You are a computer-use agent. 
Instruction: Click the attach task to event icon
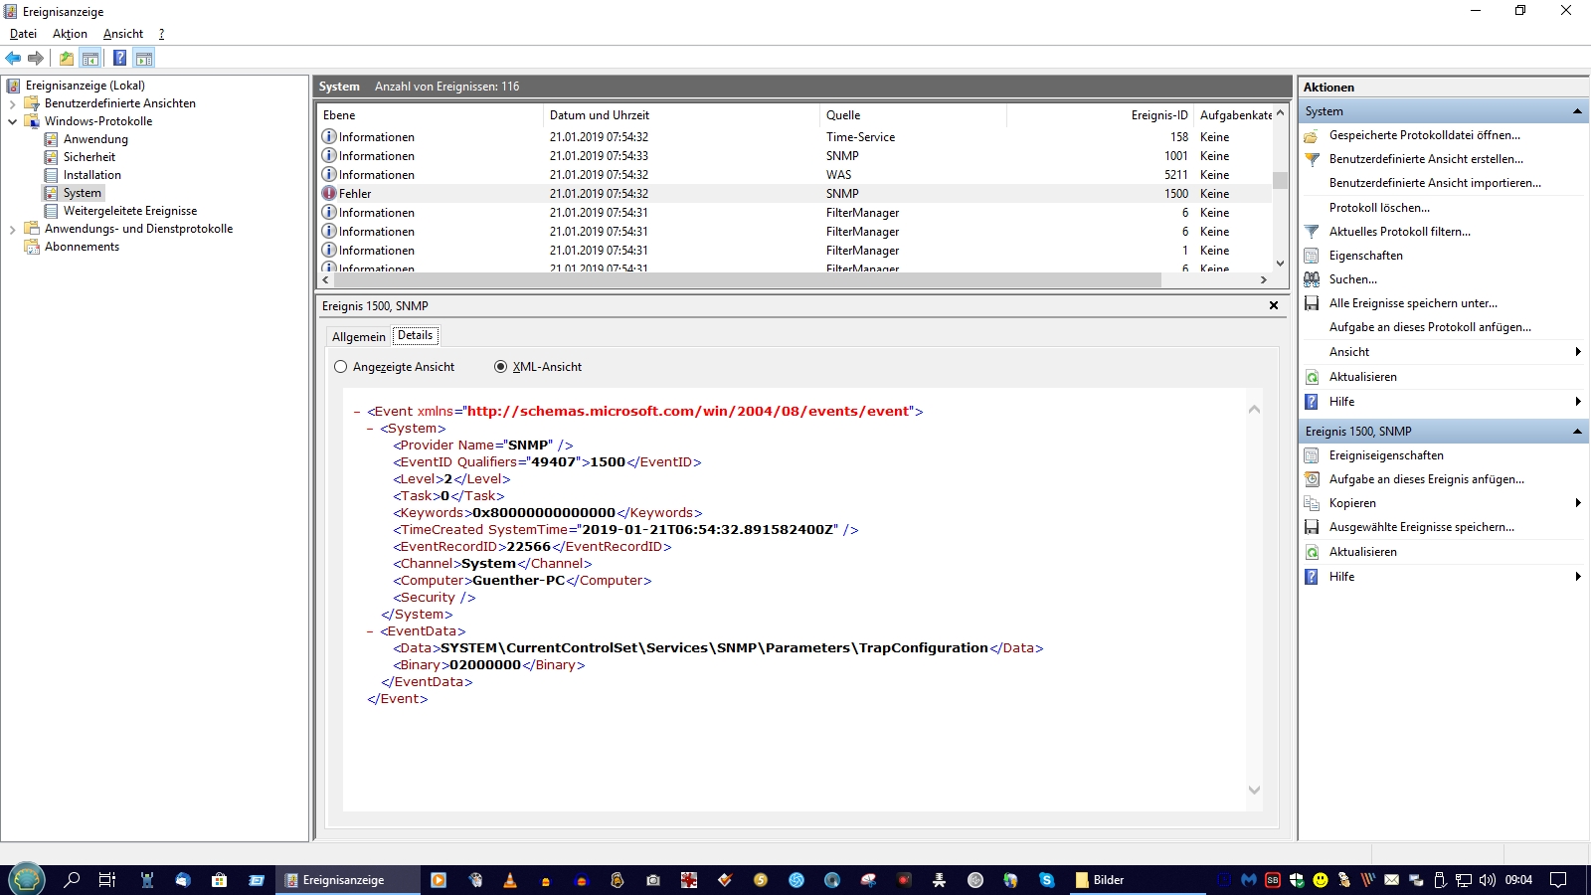pos(1312,479)
